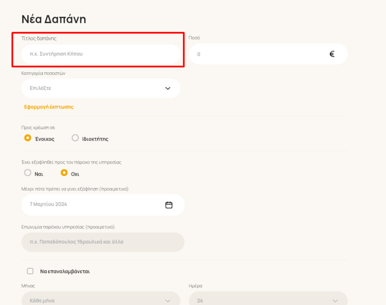Screen dimensions: 386x305
Task: Click the Επωνυμία παρόχου υπηρεσίας input field
Action: click(103, 242)
